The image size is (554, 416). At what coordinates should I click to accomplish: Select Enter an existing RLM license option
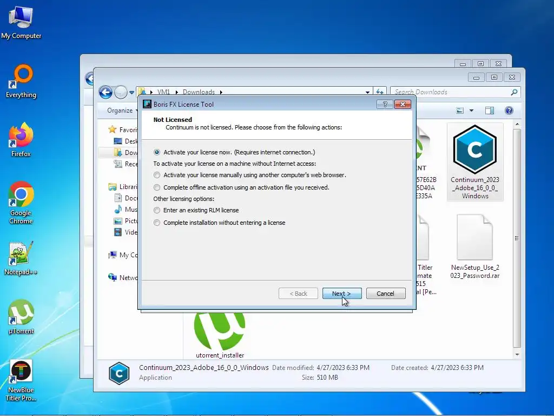[157, 210]
